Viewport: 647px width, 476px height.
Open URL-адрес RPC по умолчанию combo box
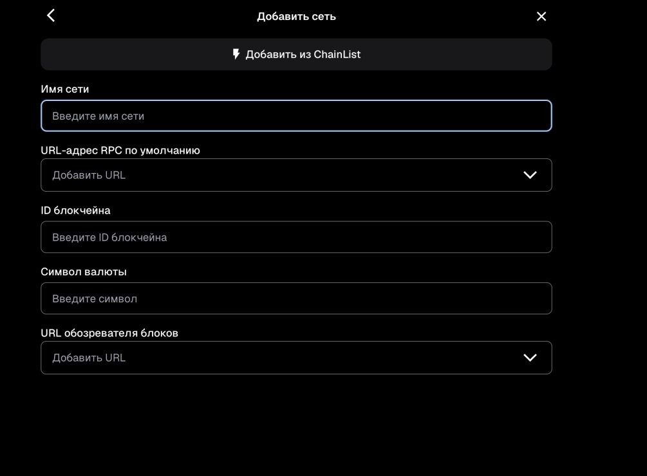point(296,175)
